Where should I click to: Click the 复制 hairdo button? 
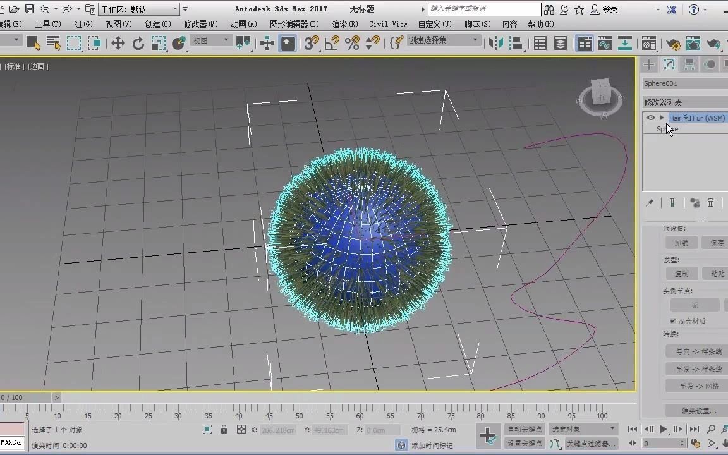[x=681, y=274]
